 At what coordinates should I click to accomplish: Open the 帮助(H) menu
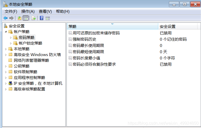(63, 11)
